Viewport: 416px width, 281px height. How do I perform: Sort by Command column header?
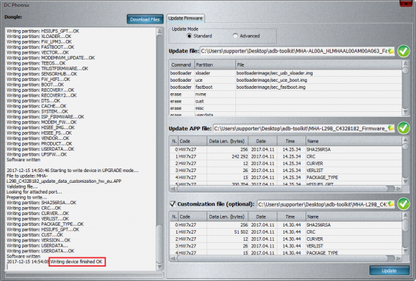[x=181, y=65]
